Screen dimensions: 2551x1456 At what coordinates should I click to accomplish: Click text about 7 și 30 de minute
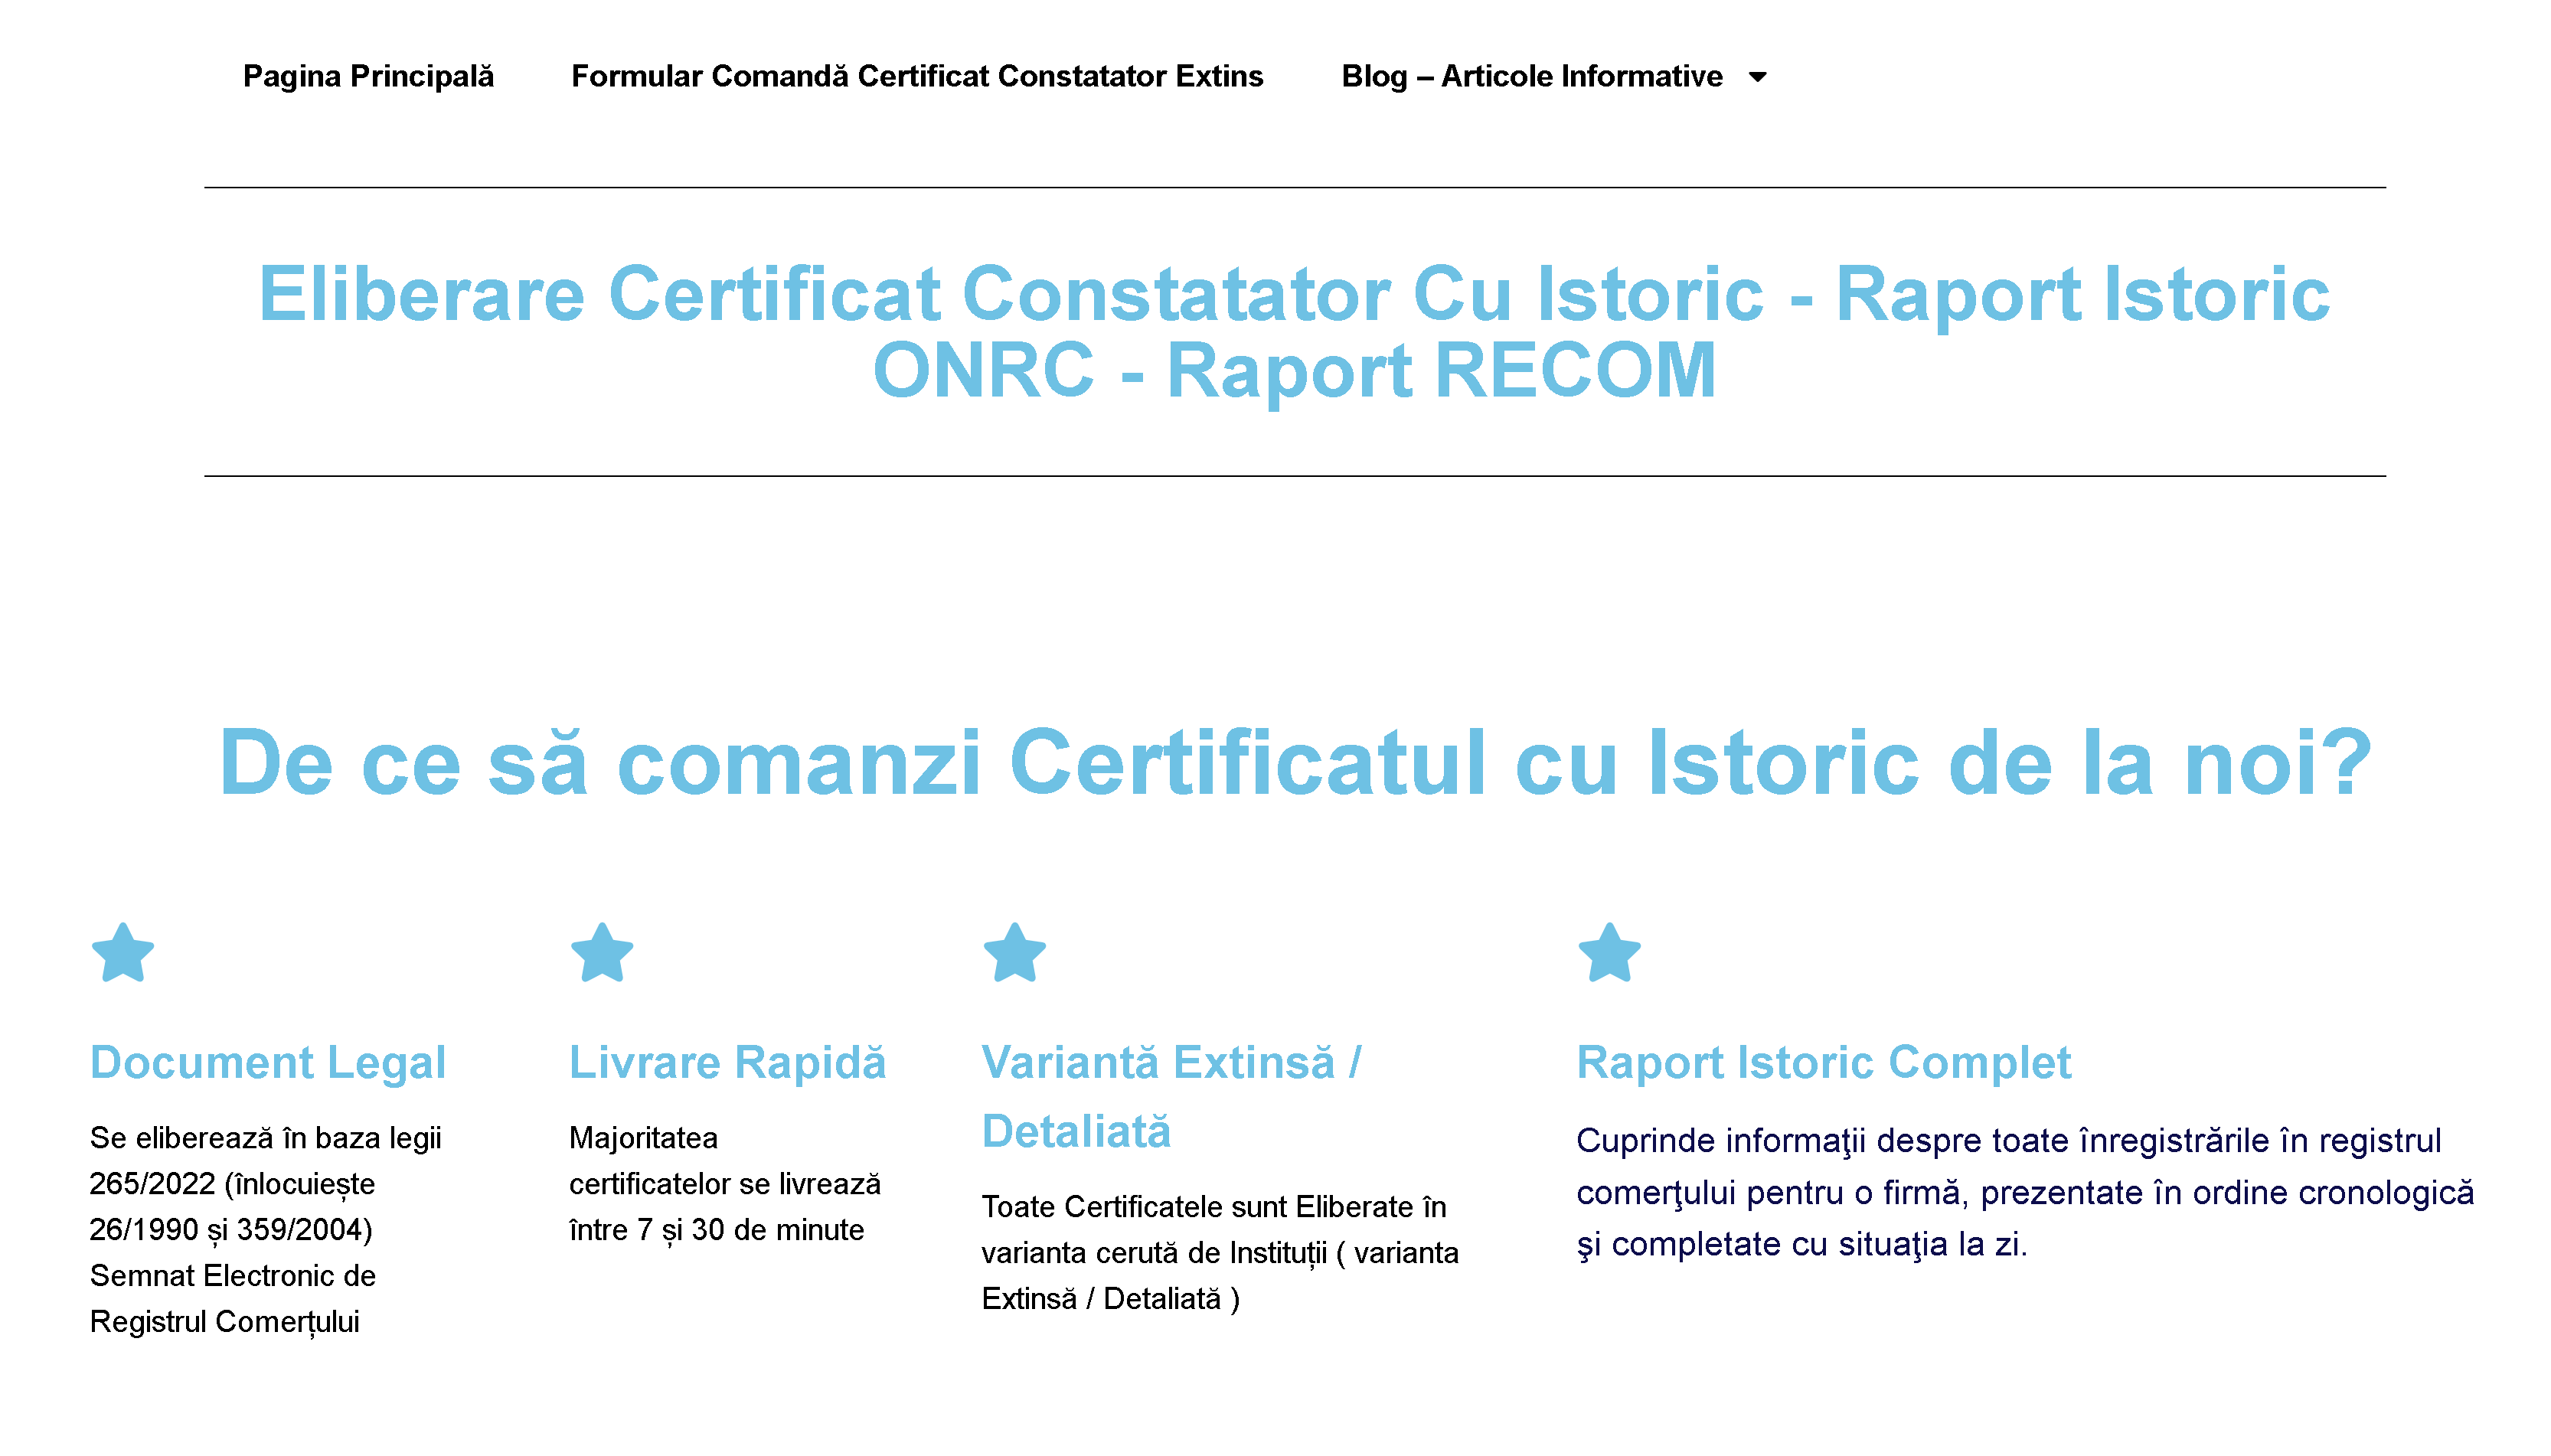point(716,1229)
